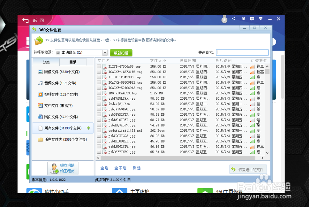This screenshot has width=309, height=207.
Task: Check the box for psb3ZWK2VBP.jpg
Action: point(99,114)
